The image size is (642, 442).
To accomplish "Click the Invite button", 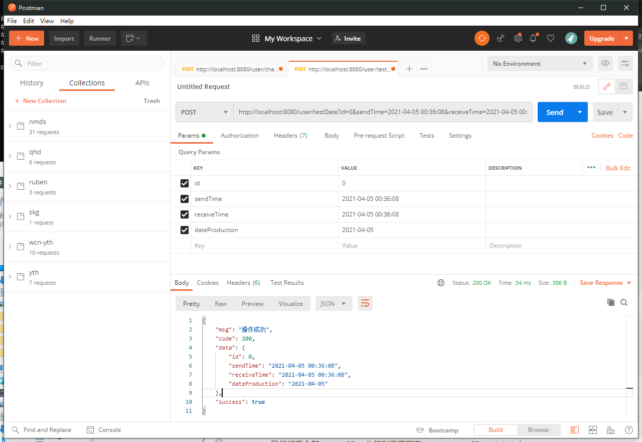I will (349, 38).
